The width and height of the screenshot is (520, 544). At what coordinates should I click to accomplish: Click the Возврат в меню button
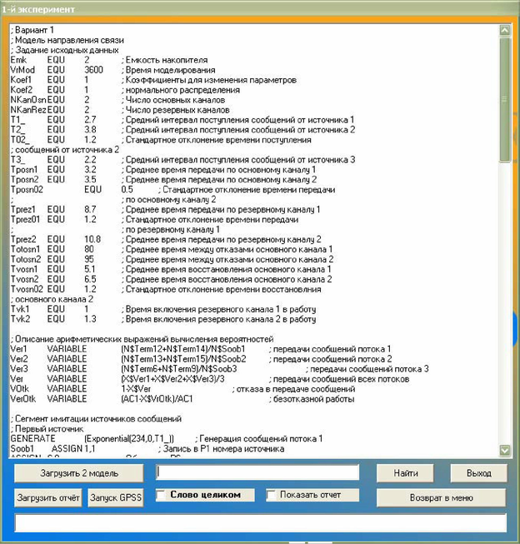(x=441, y=497)
